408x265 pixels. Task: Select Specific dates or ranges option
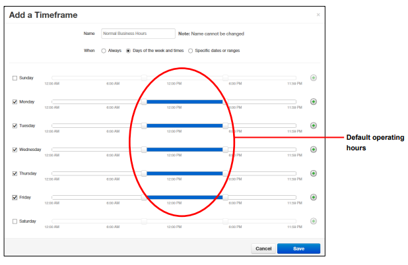[x=191, y=49]
